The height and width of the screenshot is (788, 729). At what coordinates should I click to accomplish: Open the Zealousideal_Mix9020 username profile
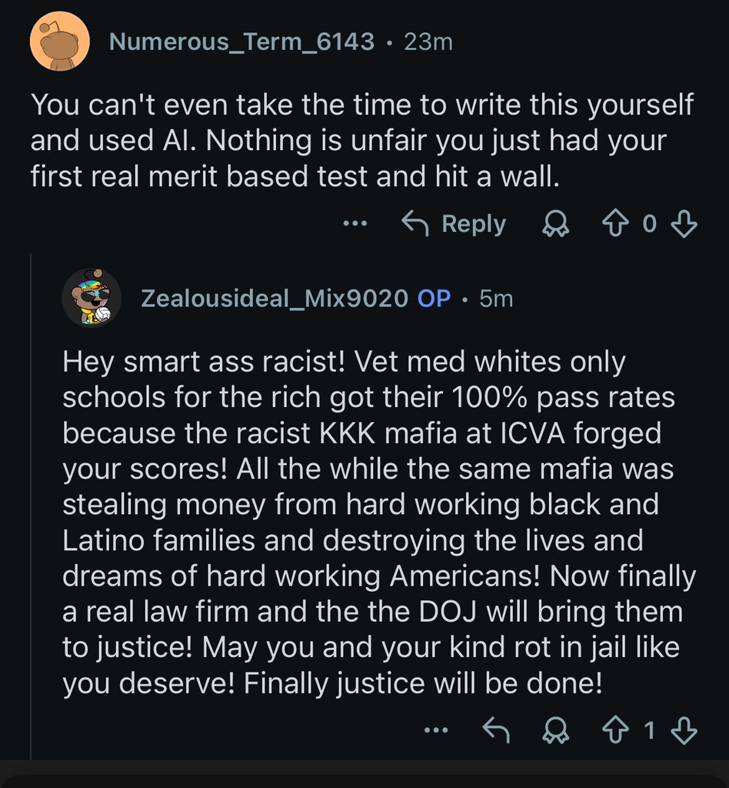274,299
